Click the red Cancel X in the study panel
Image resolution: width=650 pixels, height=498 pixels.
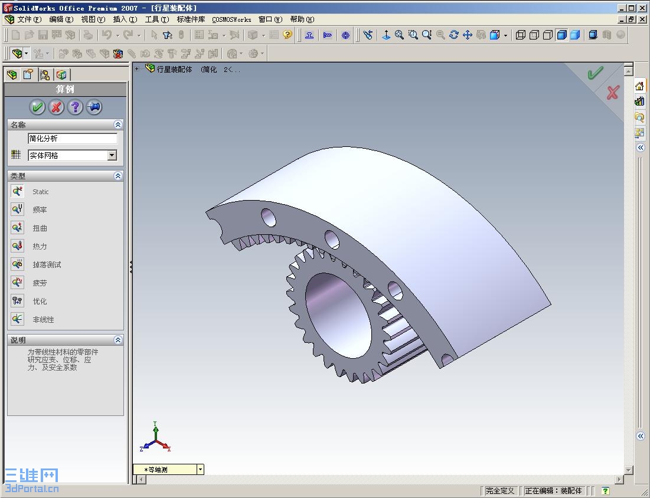pyautogui.click(x=56, y=107)
